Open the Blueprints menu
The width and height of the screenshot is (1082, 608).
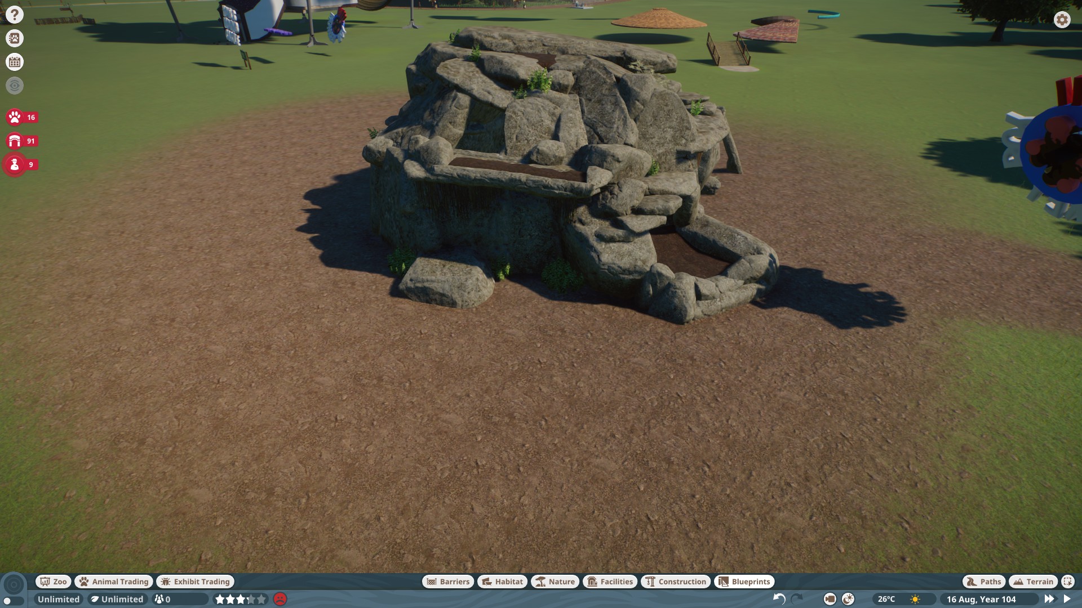[744, 582]
